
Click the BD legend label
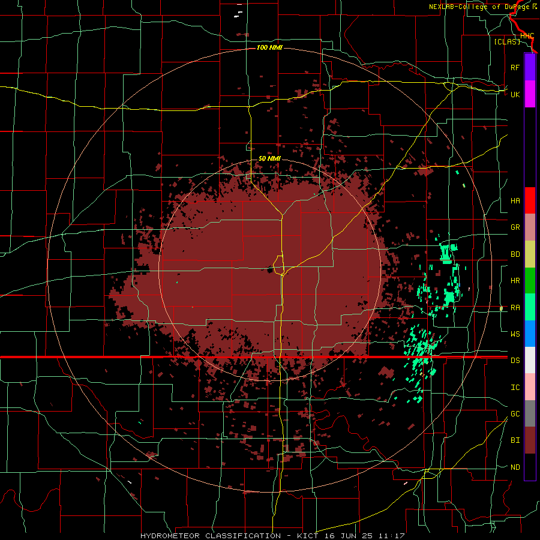tap(515, 254)
